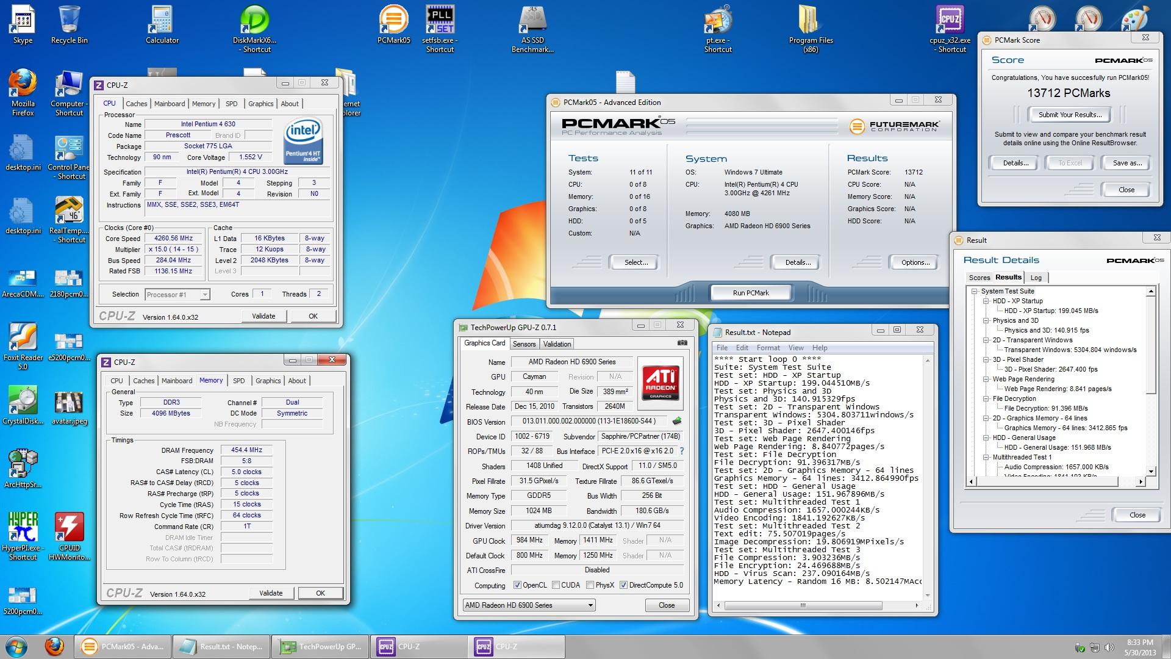Switch to SPD tab in top CPU-Z
This screenshot has width=1171, height=659.
(x=231, y=104)
